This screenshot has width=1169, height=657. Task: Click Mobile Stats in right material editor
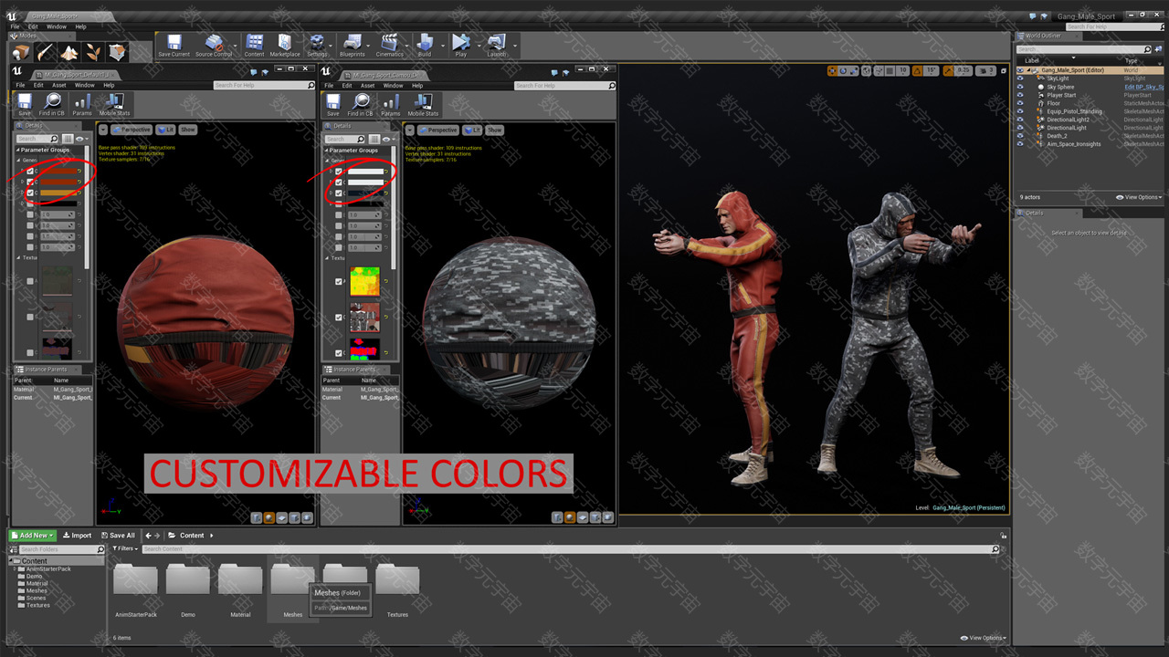pos(423,104)
